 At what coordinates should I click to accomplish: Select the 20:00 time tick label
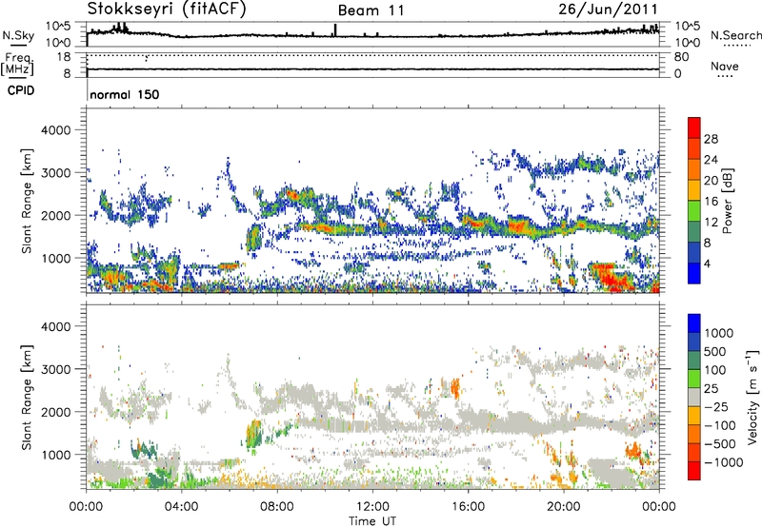pyautogui.click(x=564, y=506)
